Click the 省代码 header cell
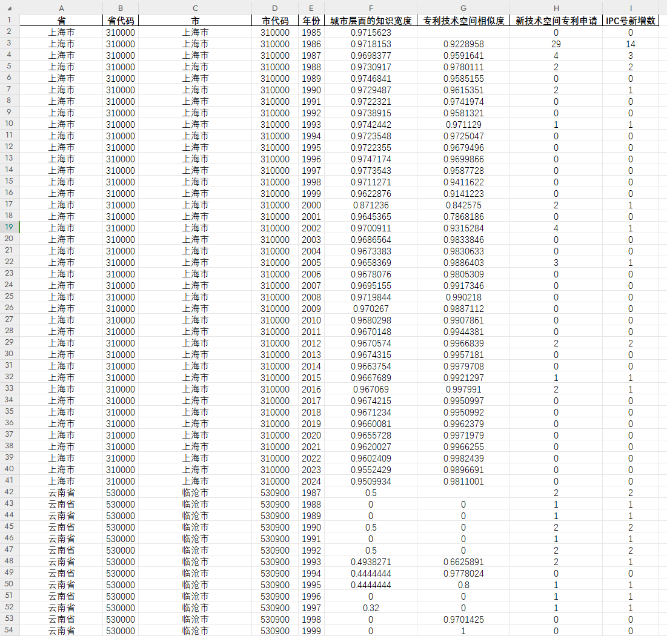Screen dimensions: 667x636 (121, 21)
